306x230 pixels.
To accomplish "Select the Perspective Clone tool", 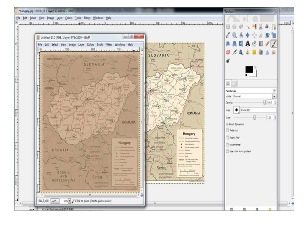I will [x=261, y=52].
